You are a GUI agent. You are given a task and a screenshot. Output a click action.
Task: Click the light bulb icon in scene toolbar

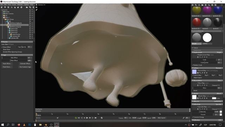pyautogui.click(x=5, y=7)
